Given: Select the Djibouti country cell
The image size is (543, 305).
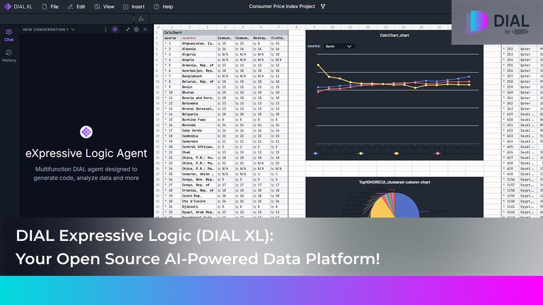Looking at the screenshot, I should coord(199,207).
